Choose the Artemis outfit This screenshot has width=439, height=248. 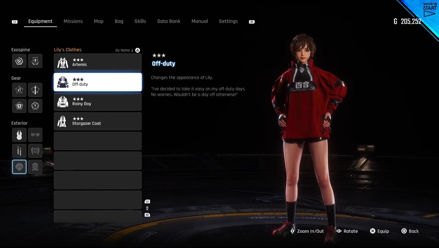point(98,62)
